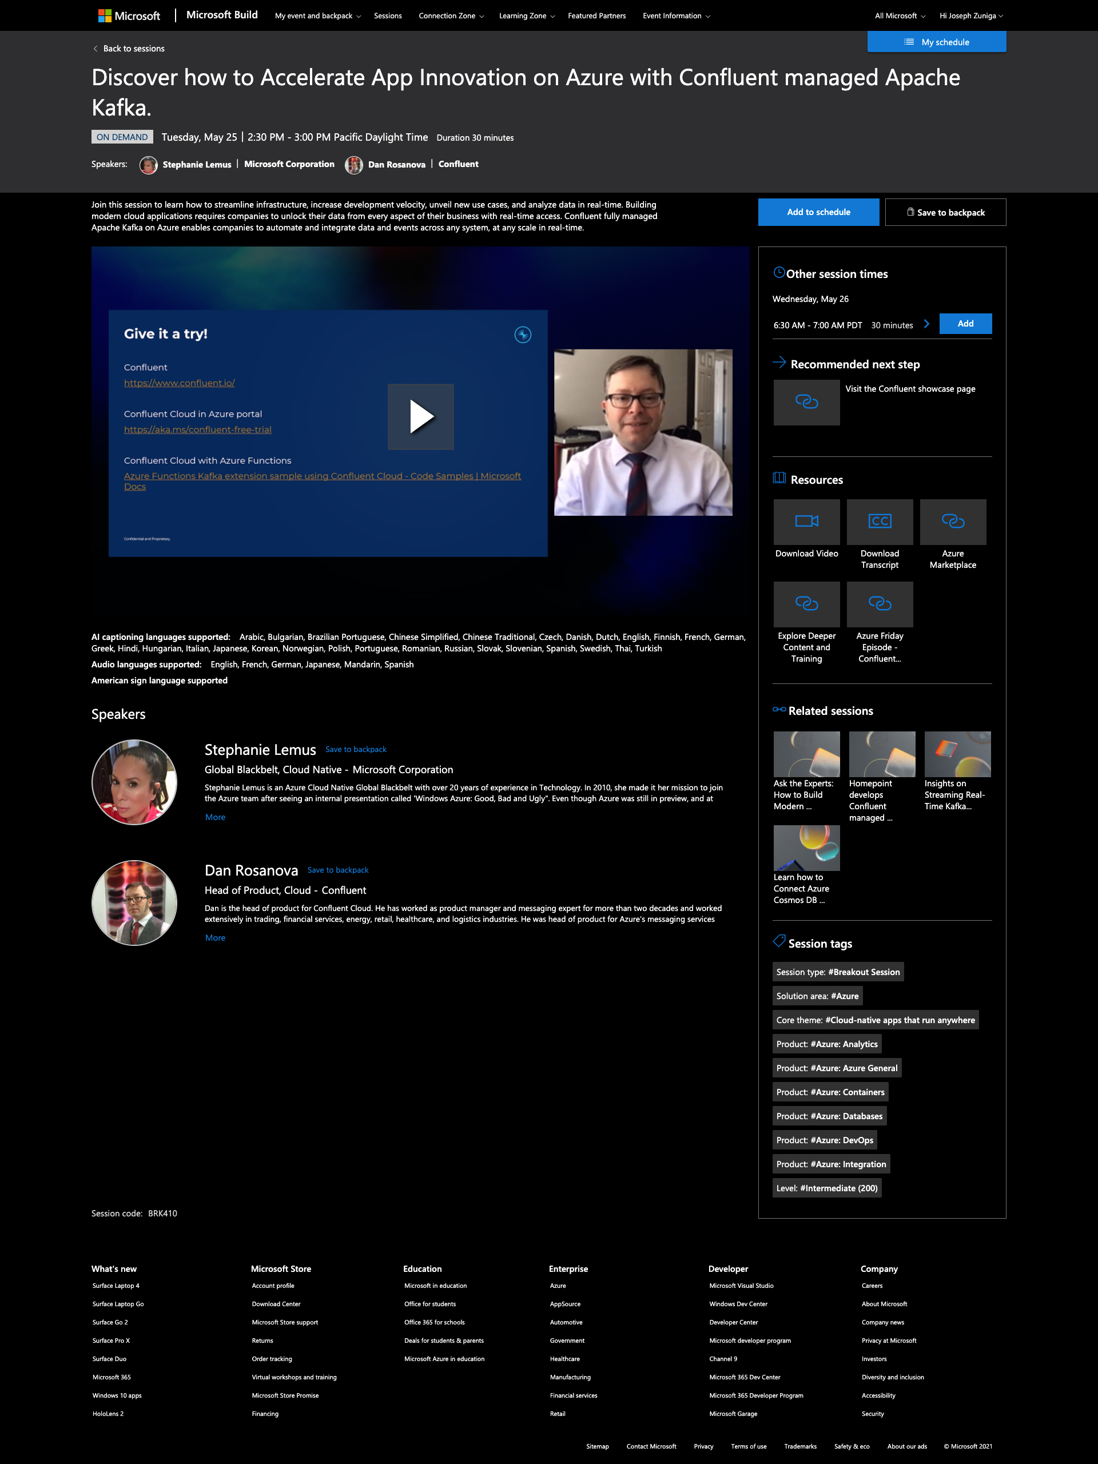
Task: Open Homepoint develops Confluent session thumbnail
Action: coord(882,754)
